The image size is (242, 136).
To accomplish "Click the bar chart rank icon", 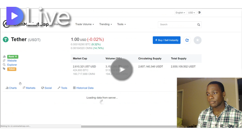I will pyautogui.click(x=4, y=56).
